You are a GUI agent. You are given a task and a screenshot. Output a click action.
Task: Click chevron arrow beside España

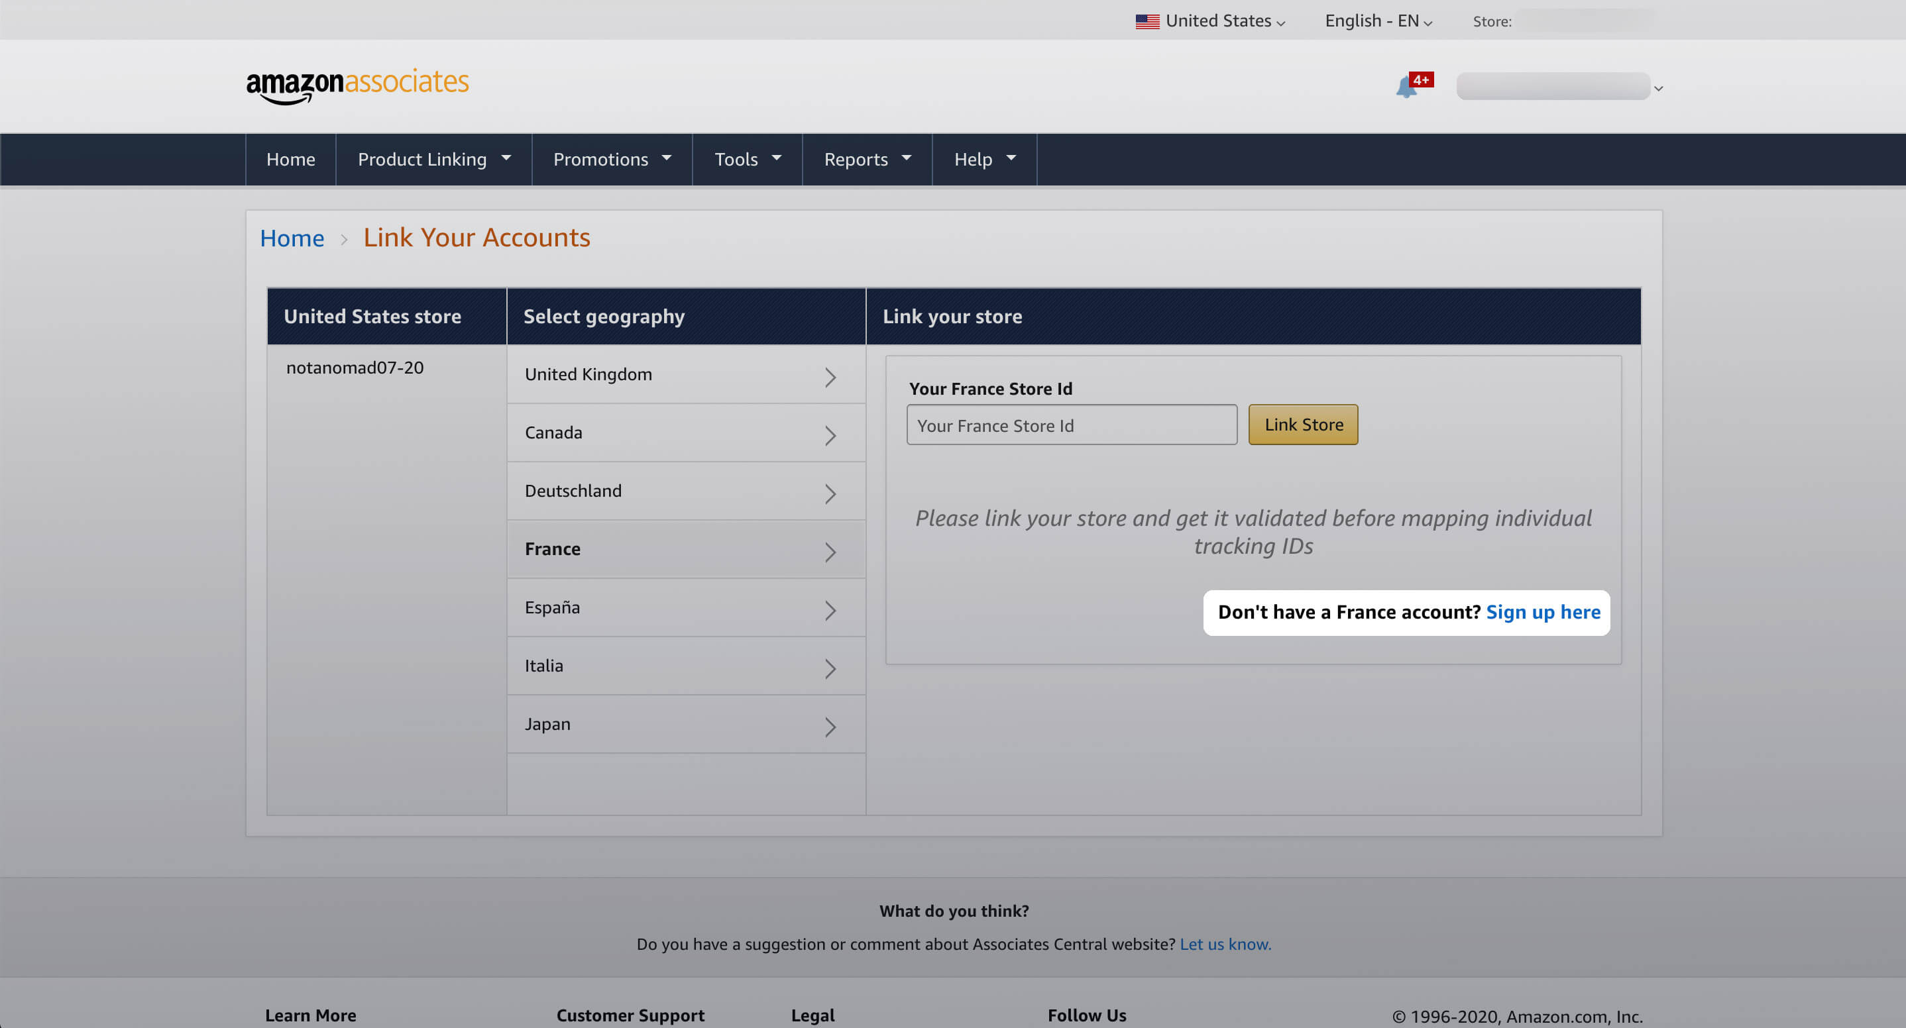[830, 611]
